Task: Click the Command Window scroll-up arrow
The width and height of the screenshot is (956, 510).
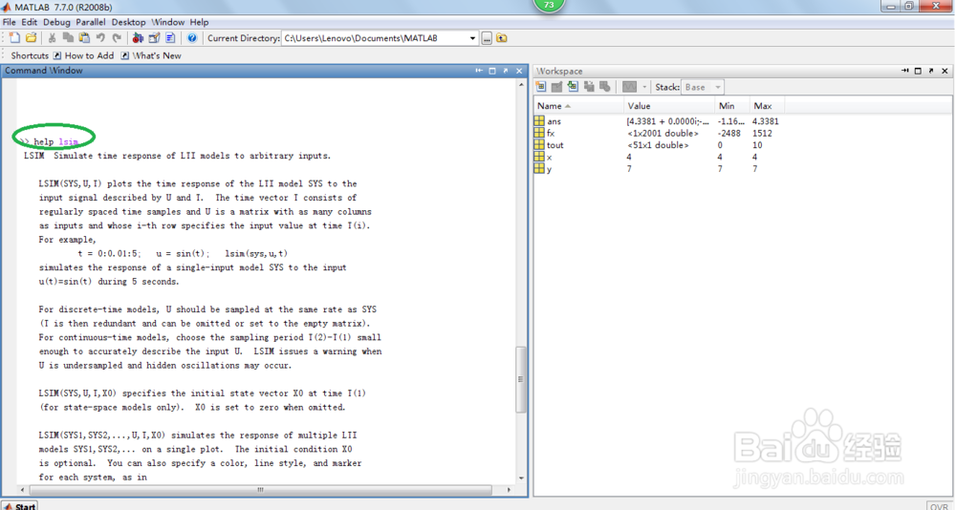Action: [x=521, y=84]
